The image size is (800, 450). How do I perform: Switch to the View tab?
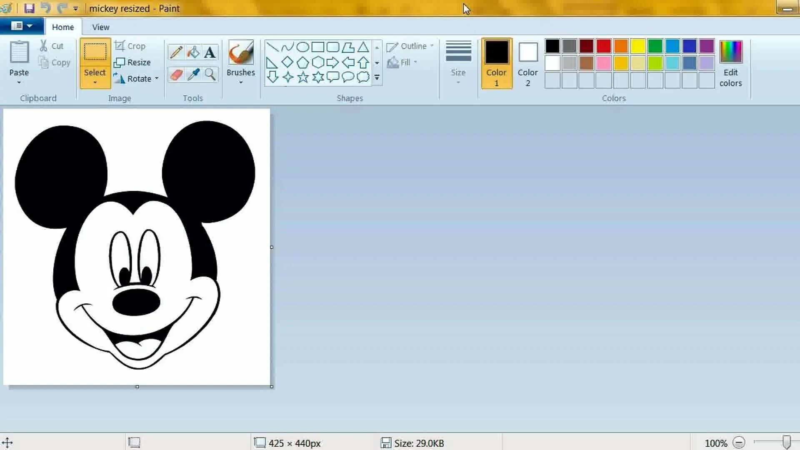(100, 27)
